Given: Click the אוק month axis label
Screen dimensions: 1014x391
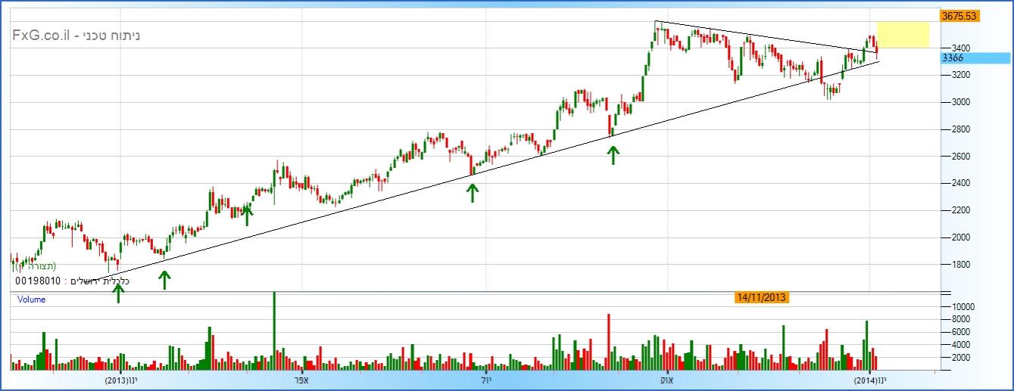Looking at the screenshot, I should (666, 380).
